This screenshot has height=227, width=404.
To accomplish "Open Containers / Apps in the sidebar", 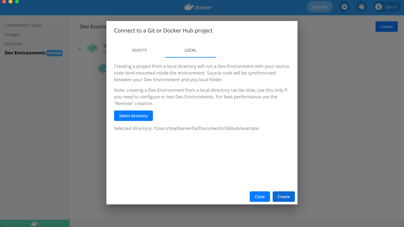I will (x=23, y=25).
